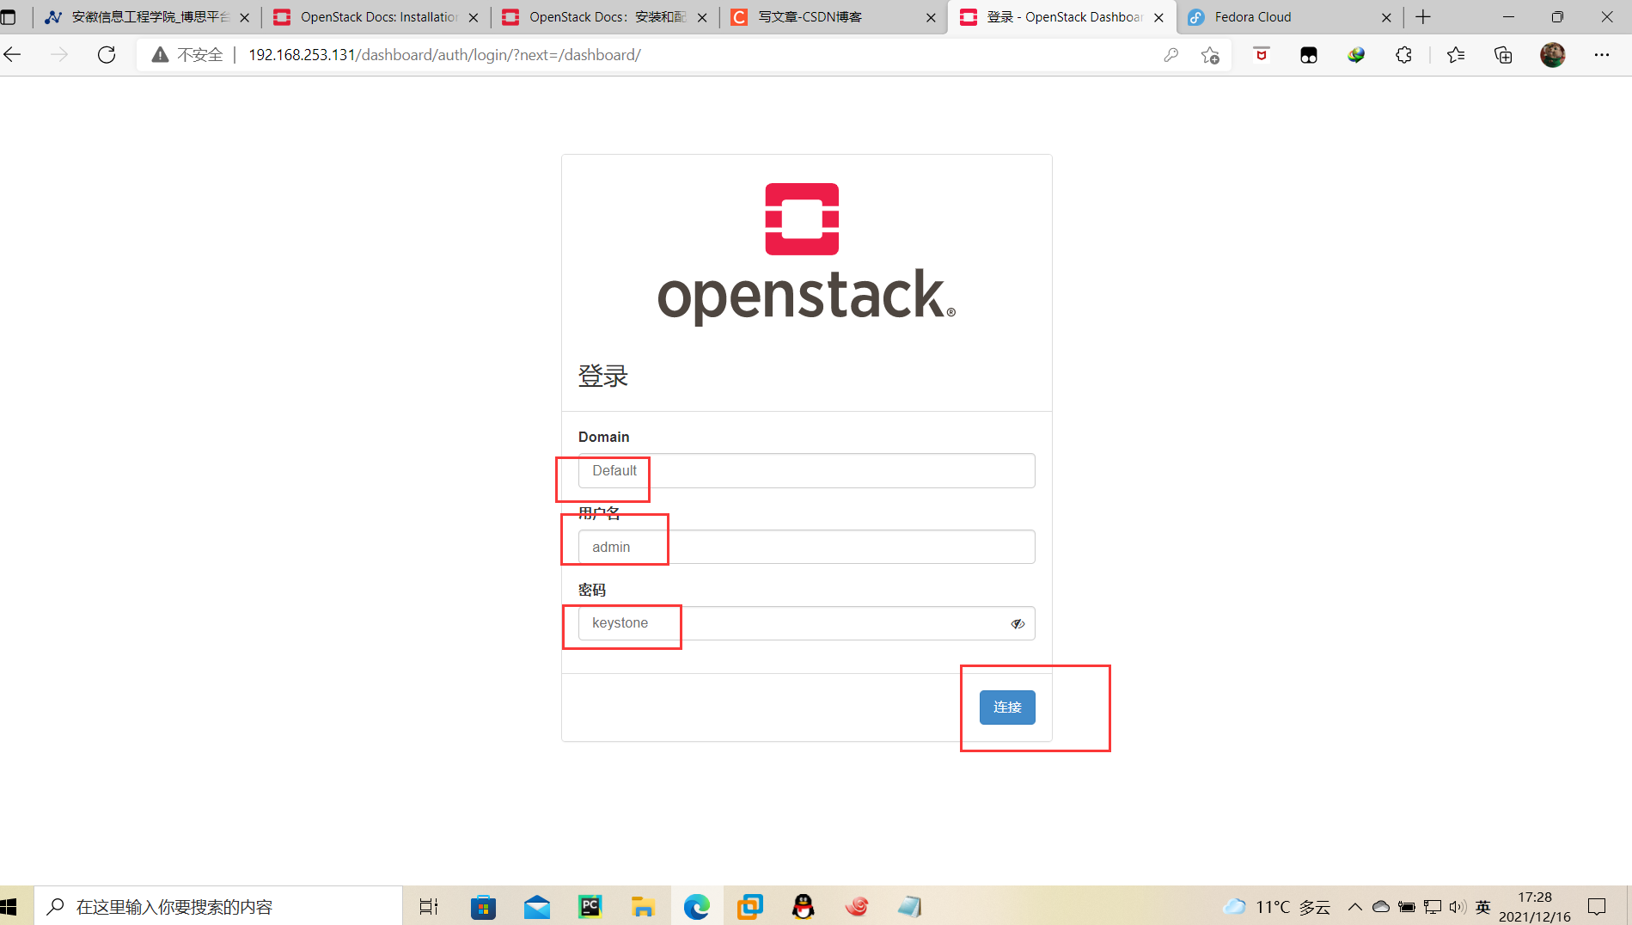Open File Explorer from taskbar

(x=643, y=906)
